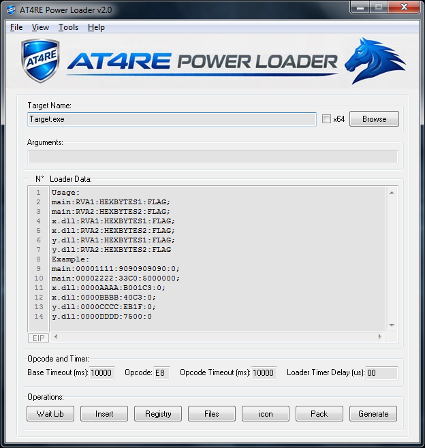Click the Generate button
The image size is (425, 448).
pyautogui.click(x=373, y=413)
